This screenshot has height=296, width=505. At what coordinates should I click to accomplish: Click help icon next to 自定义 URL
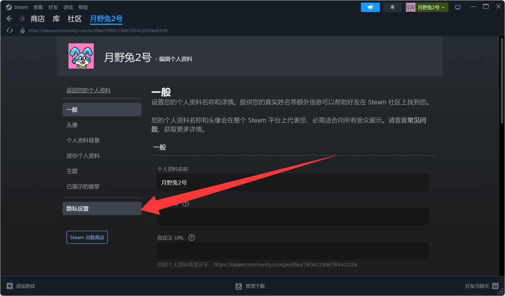[192, 237]
